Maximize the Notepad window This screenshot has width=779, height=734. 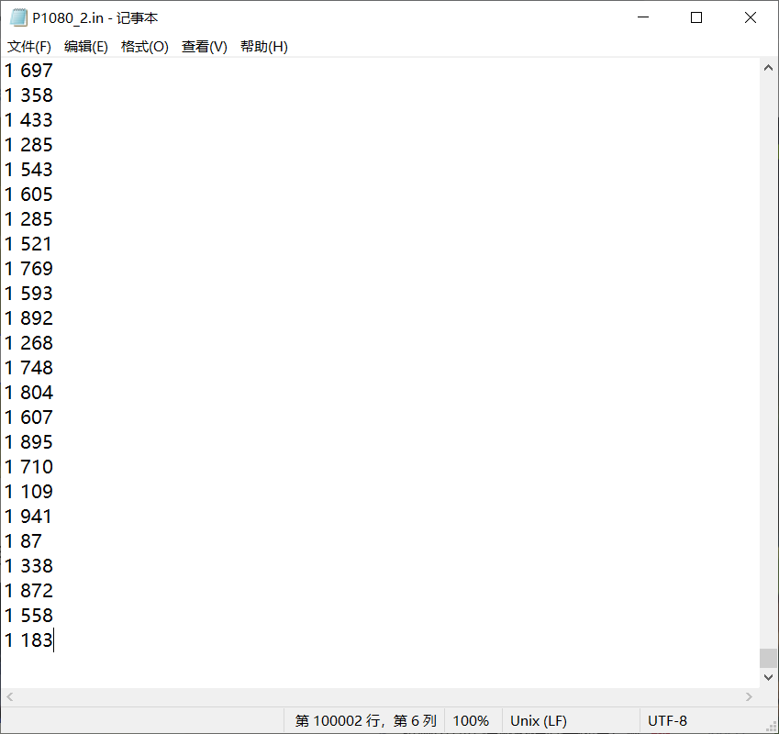click(696, 18)
